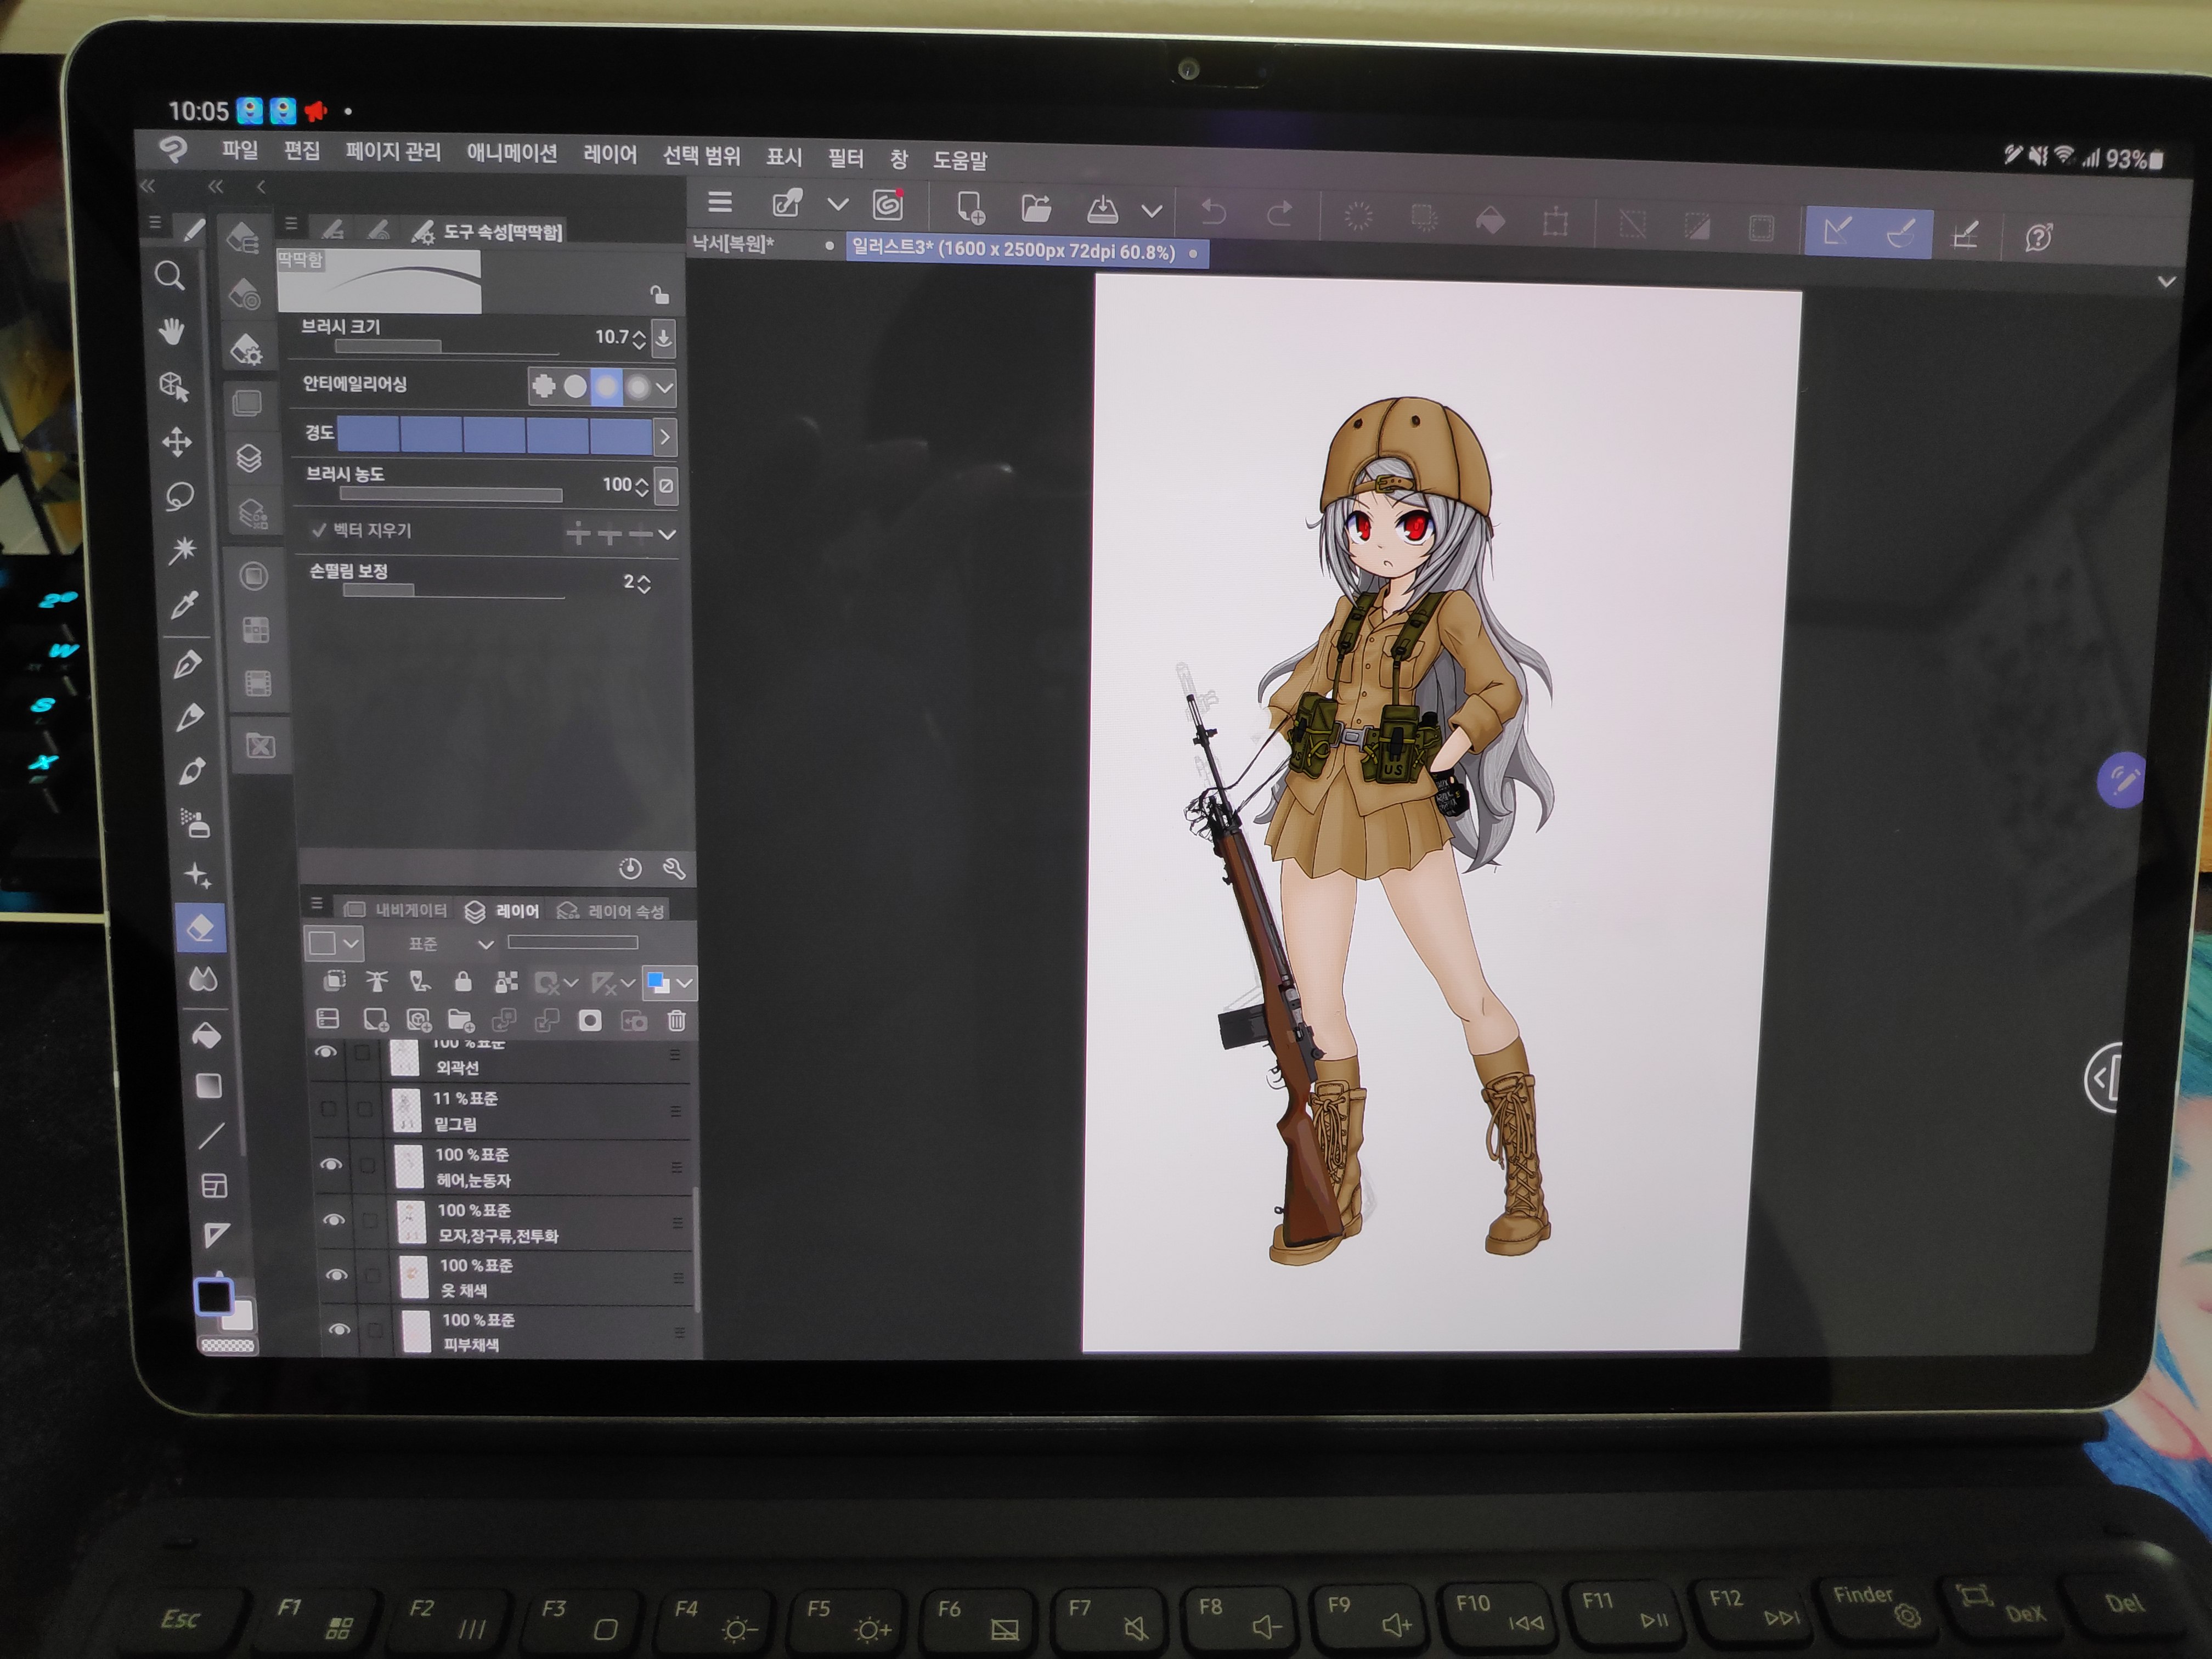Hide the 옷 채색 layer
The height and width of the screenshot is (1659, 2212).
(337, 1275)
